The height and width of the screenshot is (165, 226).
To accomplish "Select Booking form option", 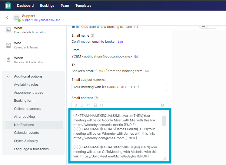I will coord(24,101).
